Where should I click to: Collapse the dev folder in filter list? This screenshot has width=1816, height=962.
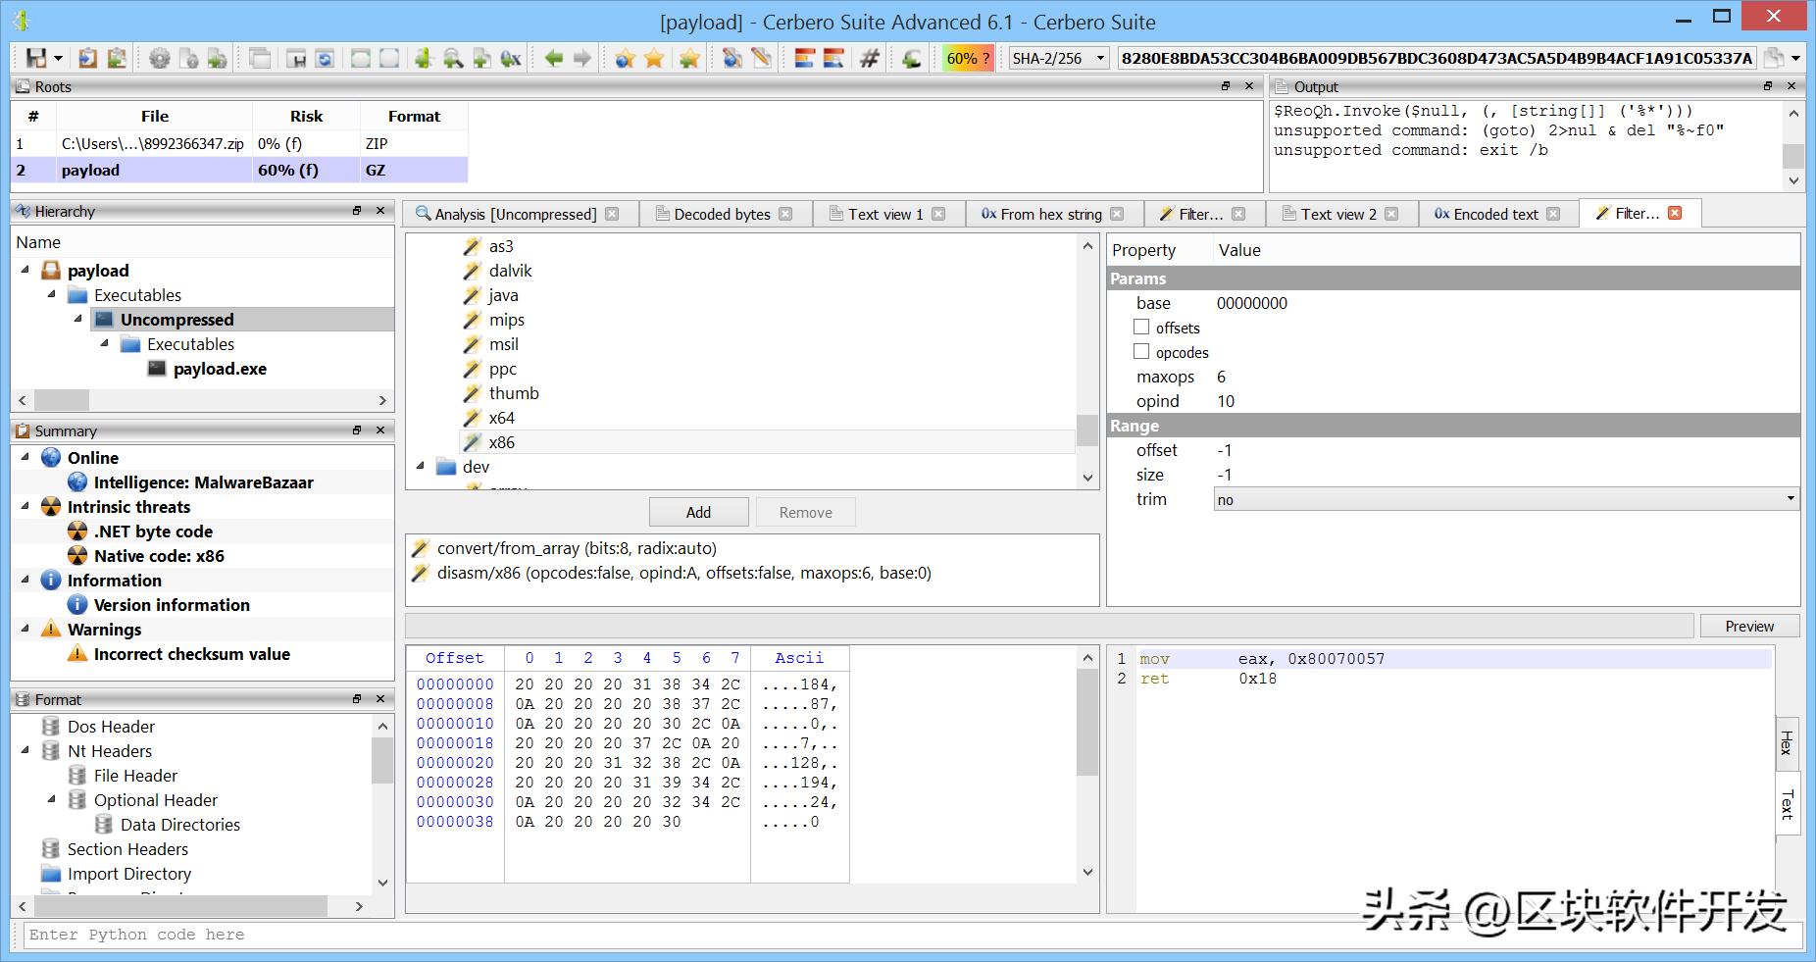[x=421, y=467]
